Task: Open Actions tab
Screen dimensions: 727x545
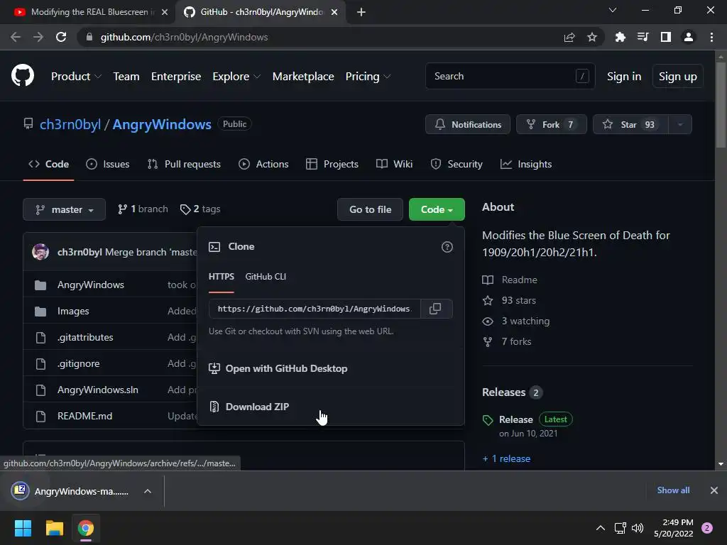Action: click(263, 164)
